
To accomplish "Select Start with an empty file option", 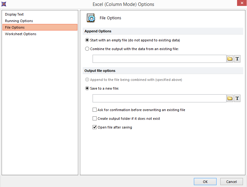I will [x=87, y=40].
